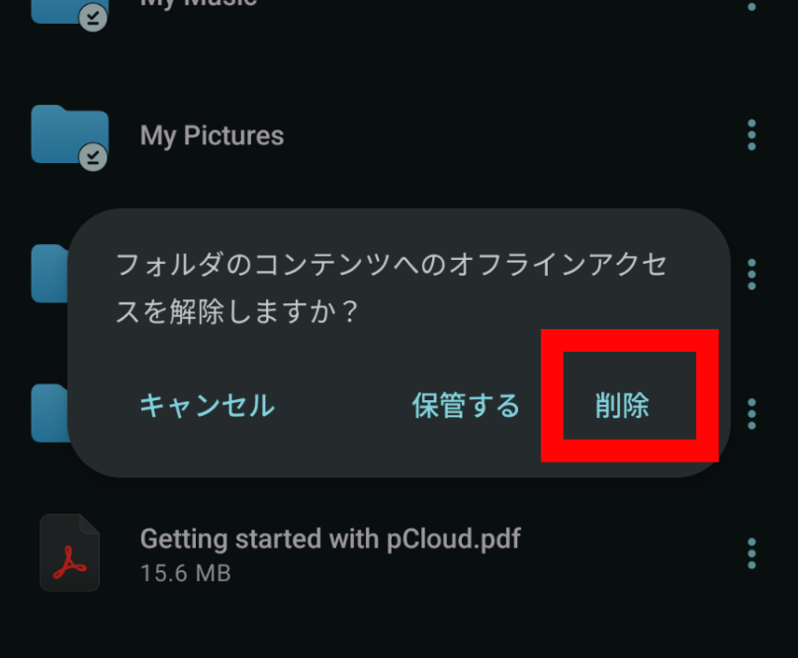Click the offline access dialog message text

[x=392, y=288]
